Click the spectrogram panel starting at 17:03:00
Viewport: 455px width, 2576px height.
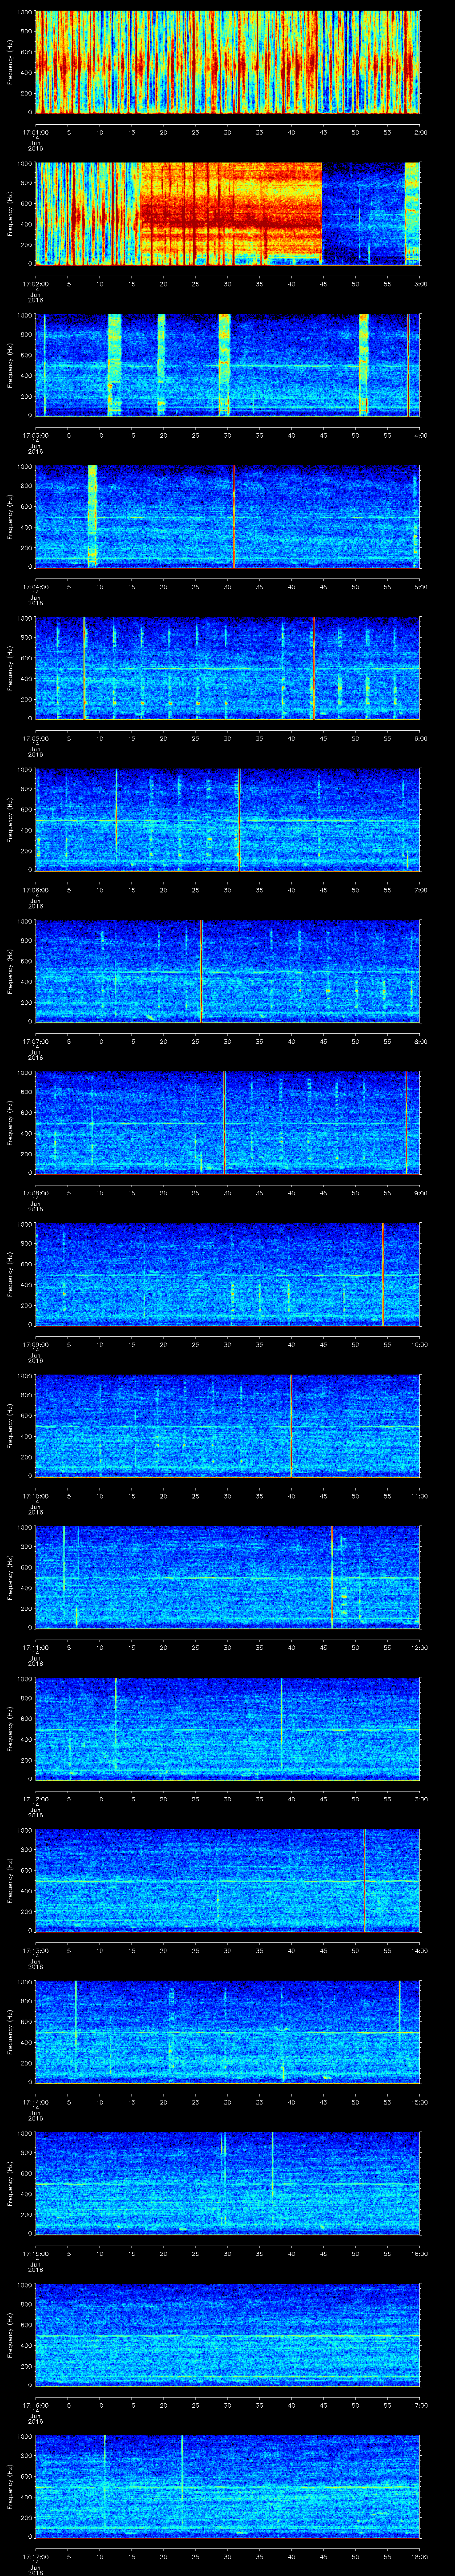(228, 365)
